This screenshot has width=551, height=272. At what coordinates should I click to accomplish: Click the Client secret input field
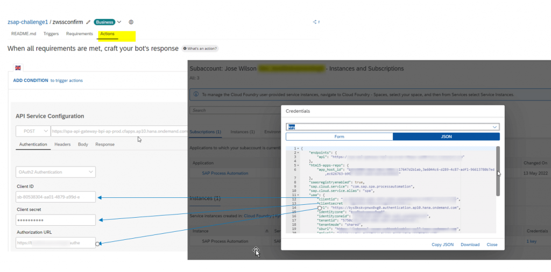pyautogui.click(x=55, y=220)
